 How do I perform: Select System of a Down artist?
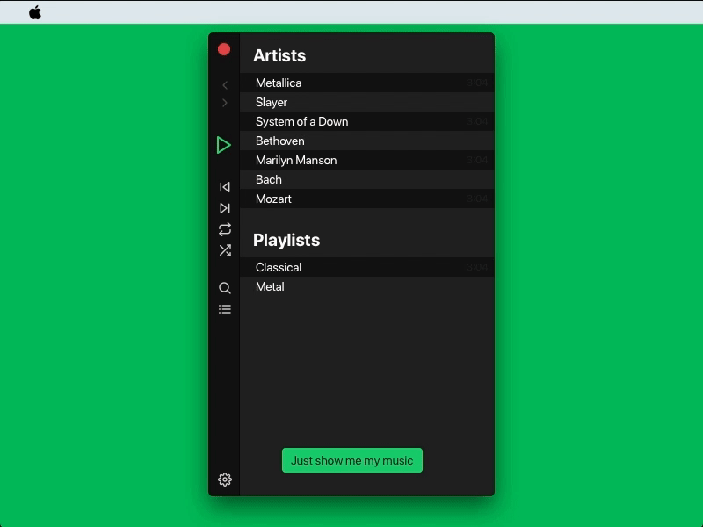tap(367, 121)
